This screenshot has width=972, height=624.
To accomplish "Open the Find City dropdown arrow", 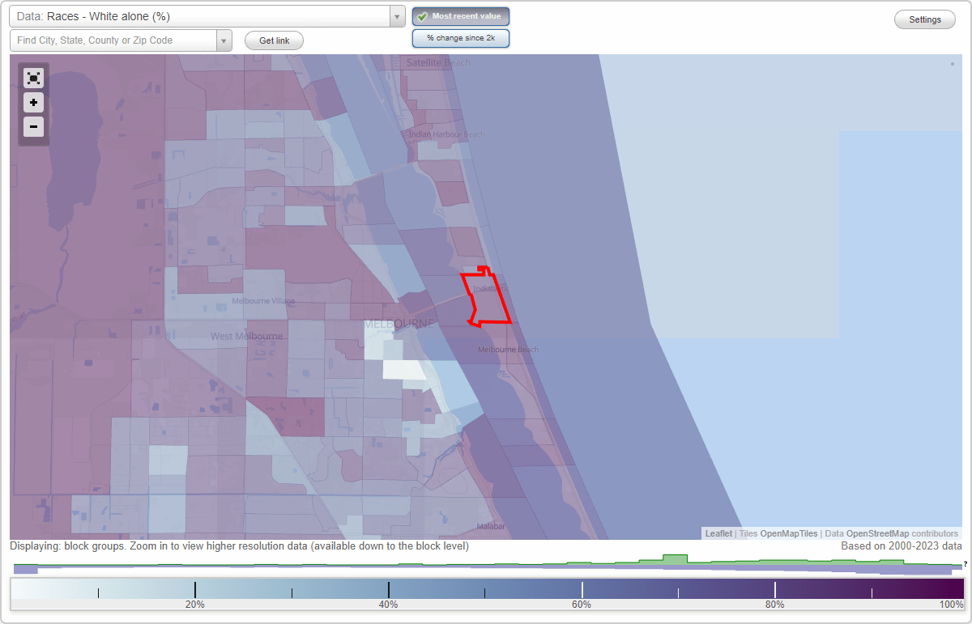I will (x=224, y=40).
